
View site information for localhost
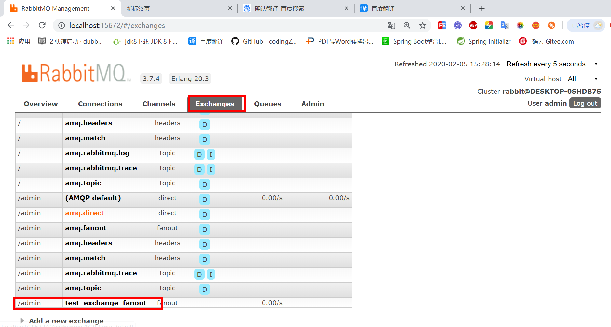[61, 25]
